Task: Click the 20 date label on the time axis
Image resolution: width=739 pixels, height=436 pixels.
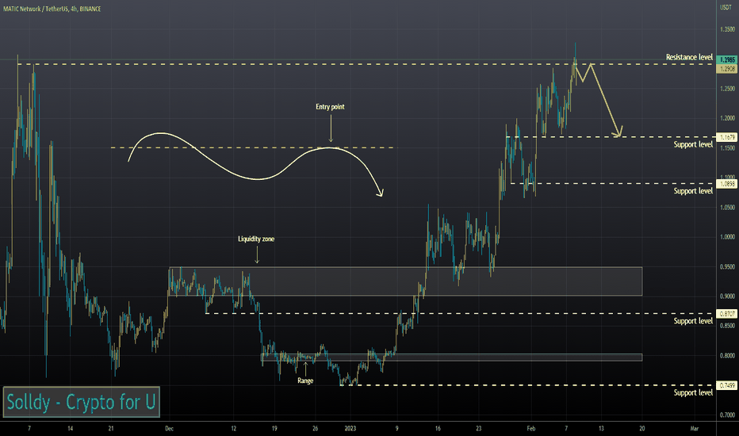Action: 642,428
